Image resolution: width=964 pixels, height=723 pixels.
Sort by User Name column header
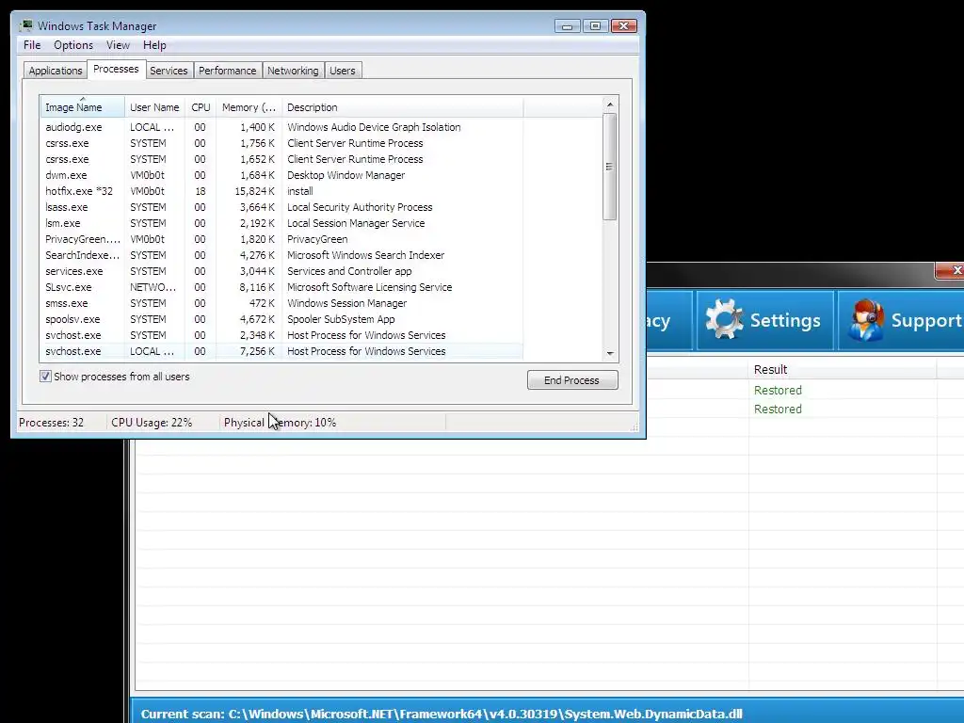pyautogui.click(x=154, y=107)
